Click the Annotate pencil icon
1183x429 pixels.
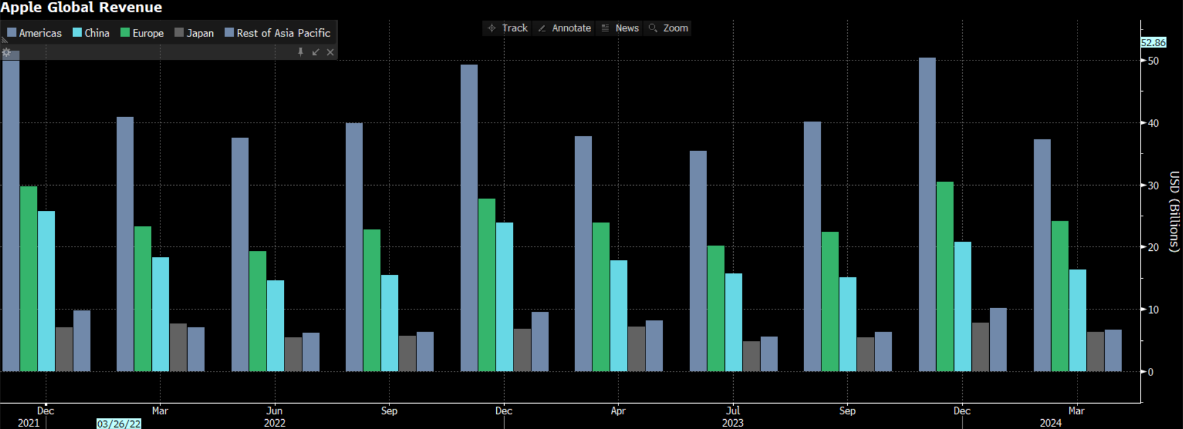[x=542, y=28]
